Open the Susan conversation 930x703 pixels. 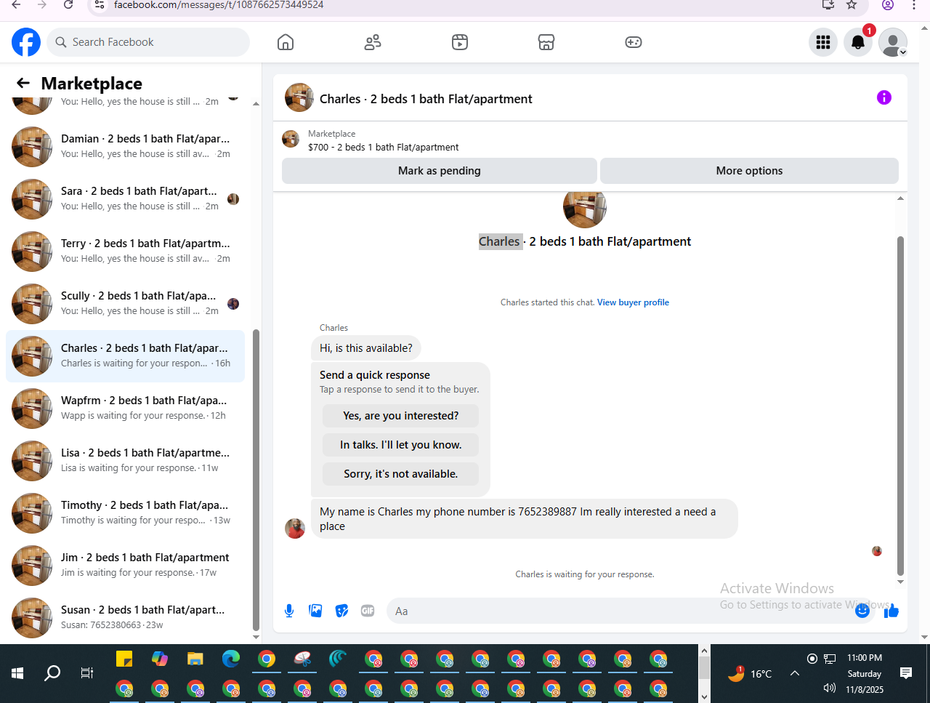coord(125,617)
